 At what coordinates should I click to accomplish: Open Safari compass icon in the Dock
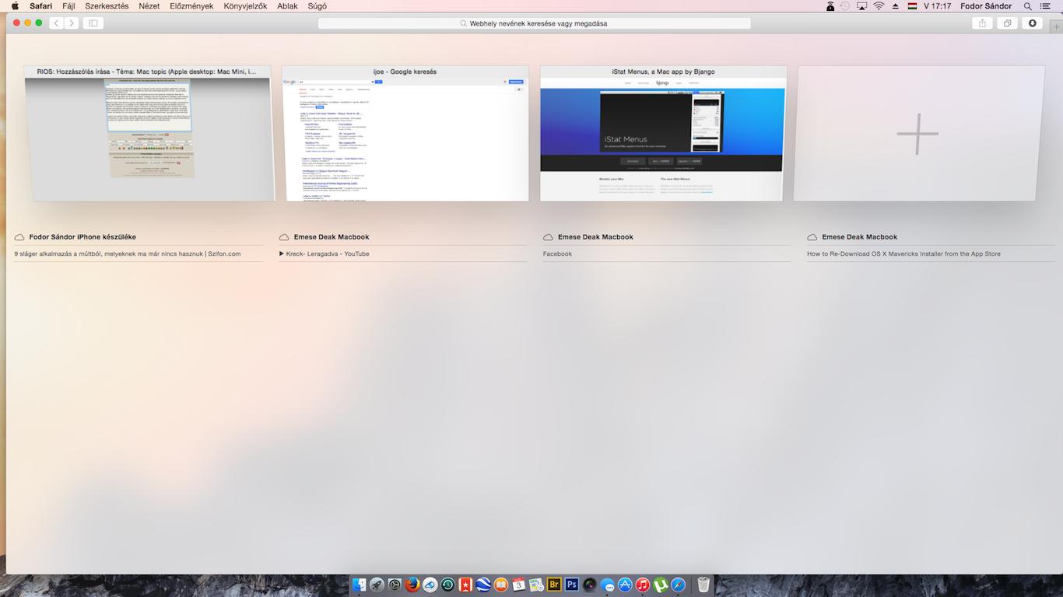[x=679, y=585]
